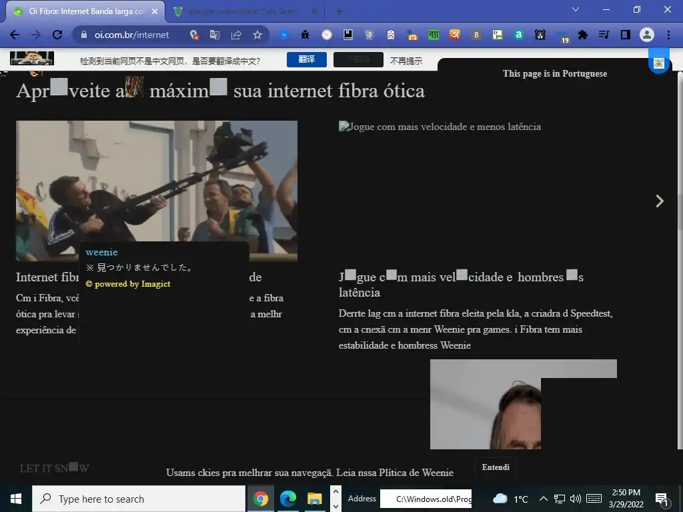Click the orange Bengali letter extension
Screen dimensions: 683x512
coord(455,35)
